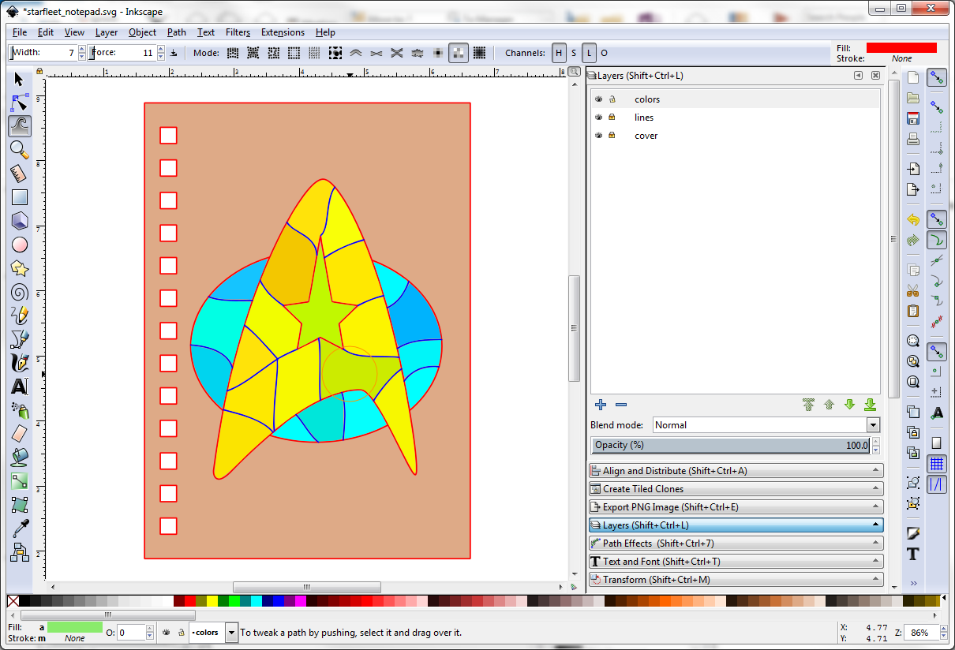Select the Paint Bucket tool
Viewport: 955px width, 650px height.
[x=20, y=458]
